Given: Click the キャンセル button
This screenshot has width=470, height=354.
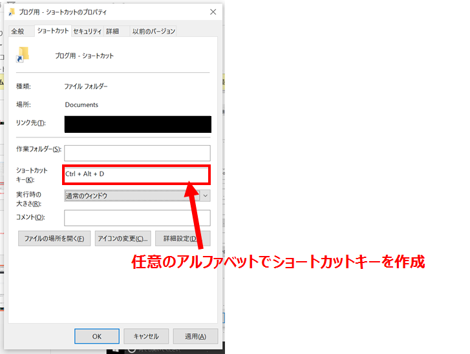Looking at the screenshot, I should tap(146, 337).
